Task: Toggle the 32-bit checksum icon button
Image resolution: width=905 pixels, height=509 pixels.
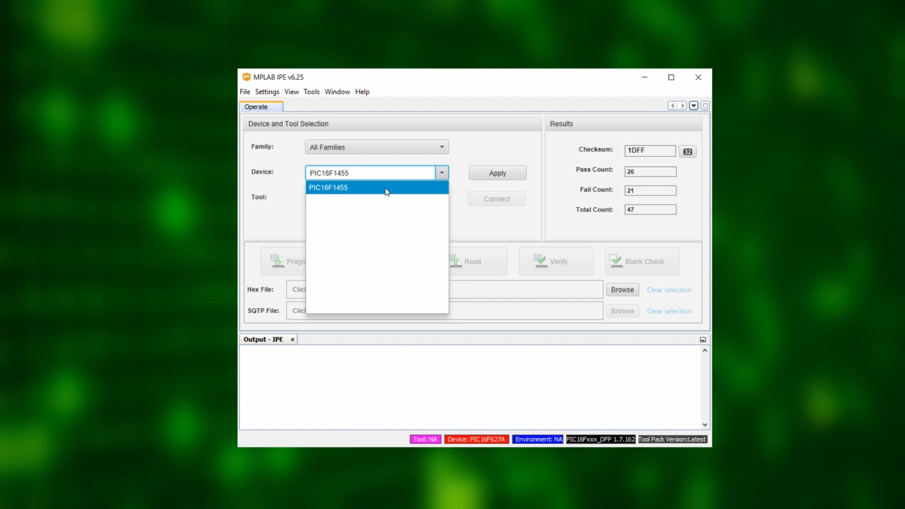Action: [687, 152]
